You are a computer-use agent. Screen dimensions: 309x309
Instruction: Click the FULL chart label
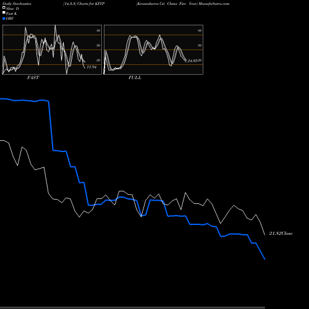click(x=135, y=78)
